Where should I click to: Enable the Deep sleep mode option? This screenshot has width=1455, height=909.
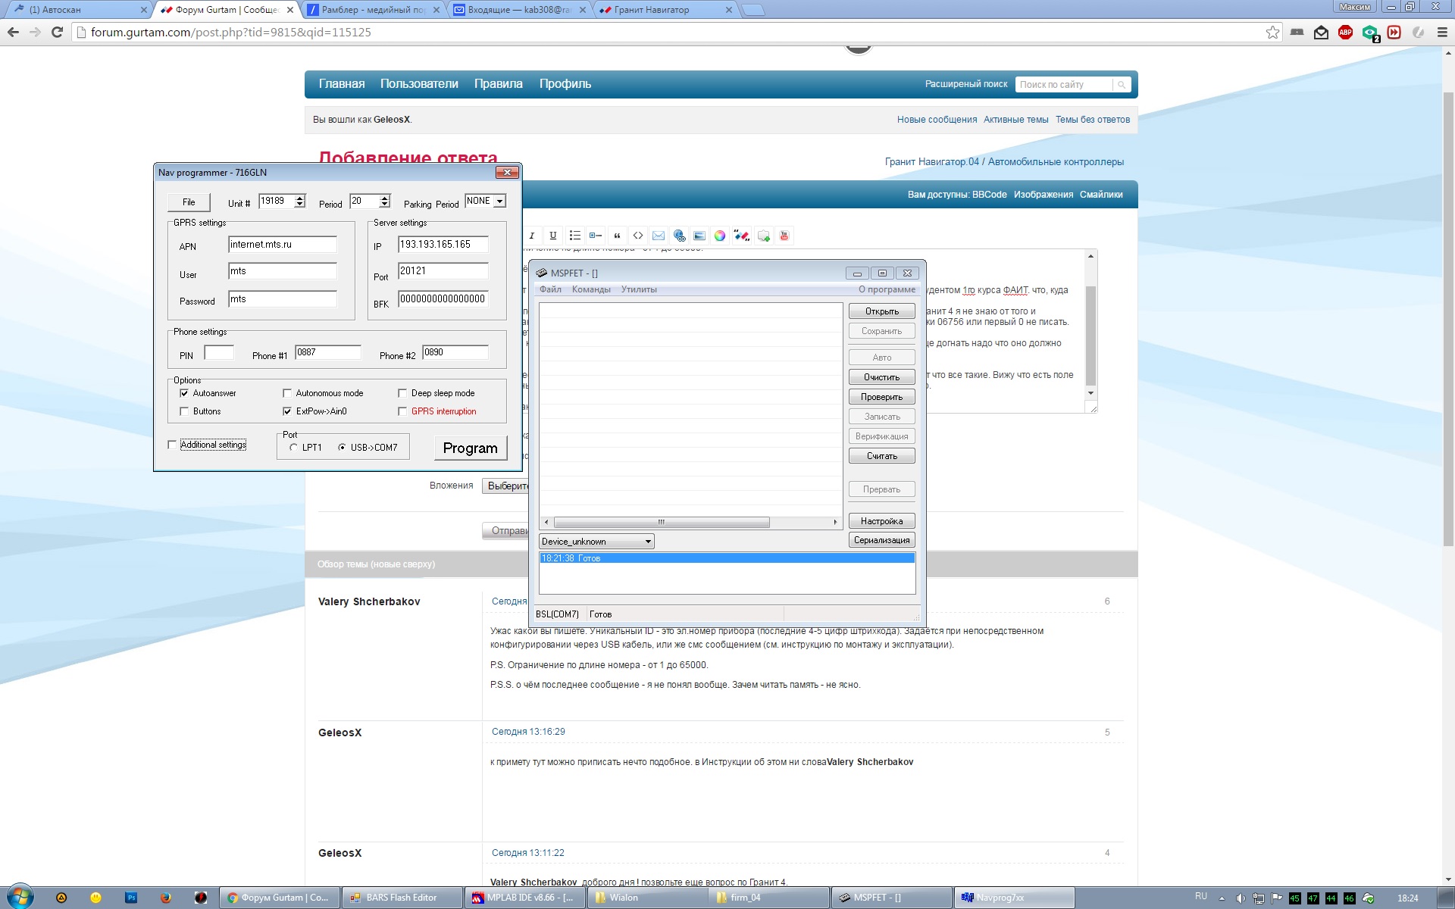click(x=402, y=393)
